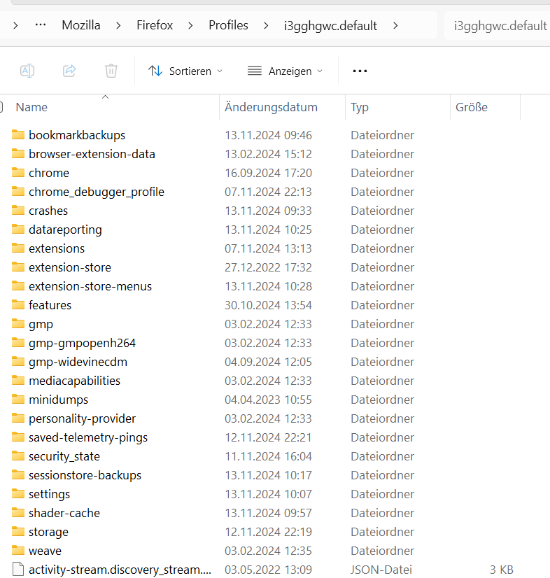The width and height of the screenshot is (550, 578).
Task: Select the chrome_debugger_profile folder icon
Action: click(18, 191)
